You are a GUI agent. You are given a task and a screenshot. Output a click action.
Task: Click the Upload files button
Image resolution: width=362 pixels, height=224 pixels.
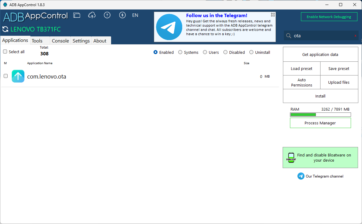coord(339,82)
